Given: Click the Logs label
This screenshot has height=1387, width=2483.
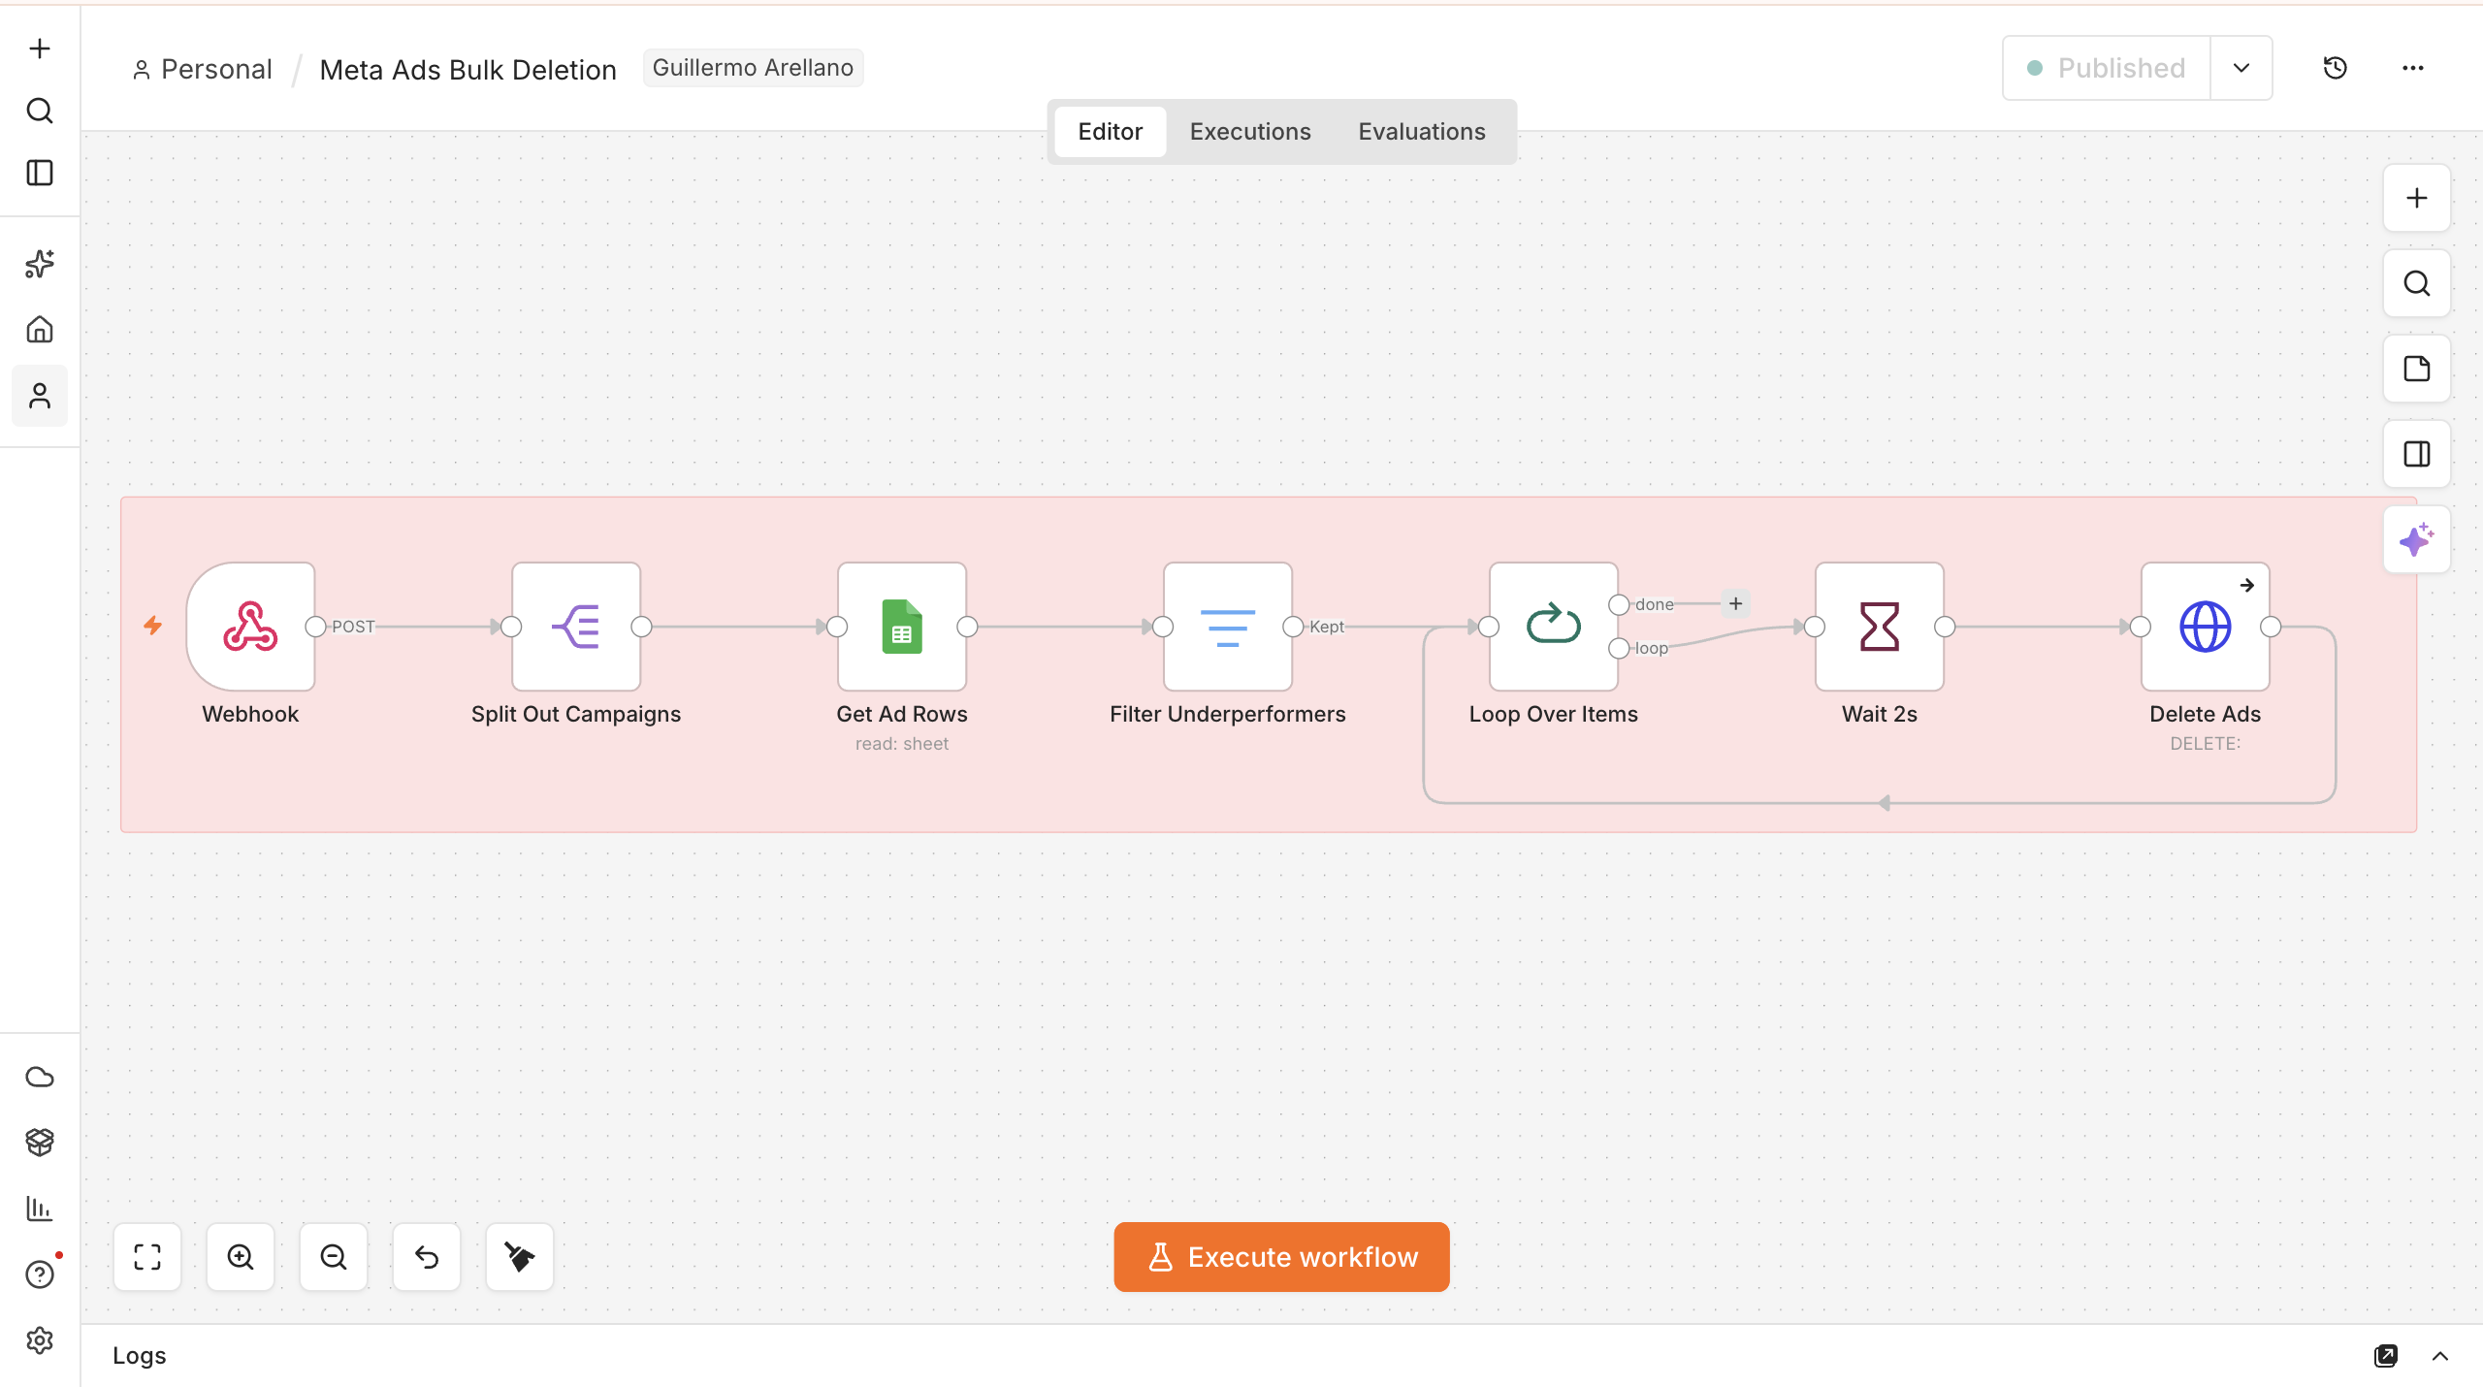Looking at the screenshot, I should click(139, 1356).
